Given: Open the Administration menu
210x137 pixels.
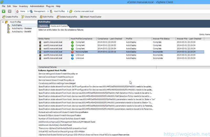Looking at the screenshot, I should coord(37,6).
